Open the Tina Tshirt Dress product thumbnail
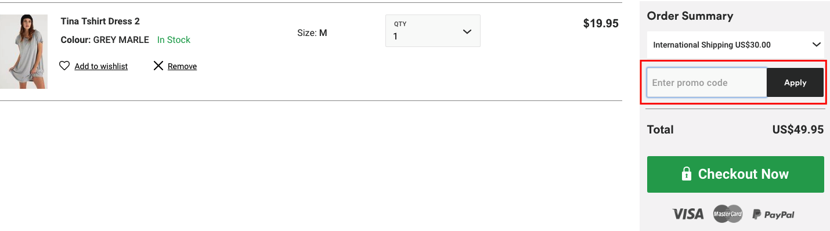 pyautogui.click(x=23, y=52)
